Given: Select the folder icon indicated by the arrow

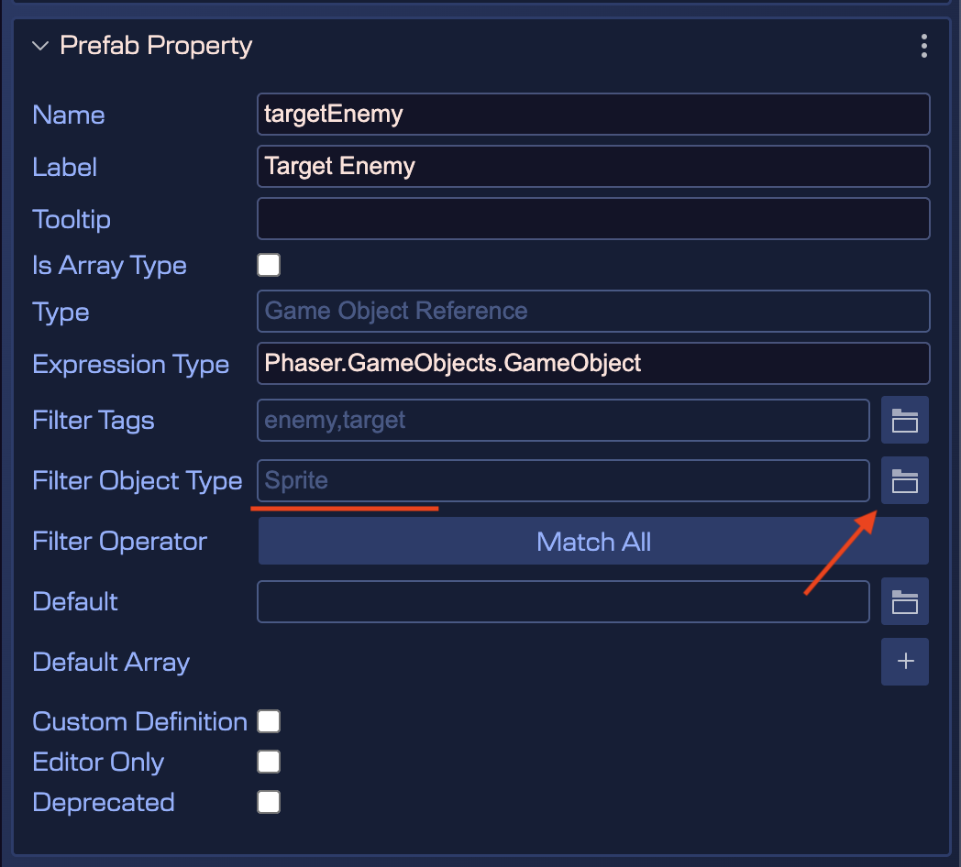Looking at the screenshot, I should coord(904,480).
